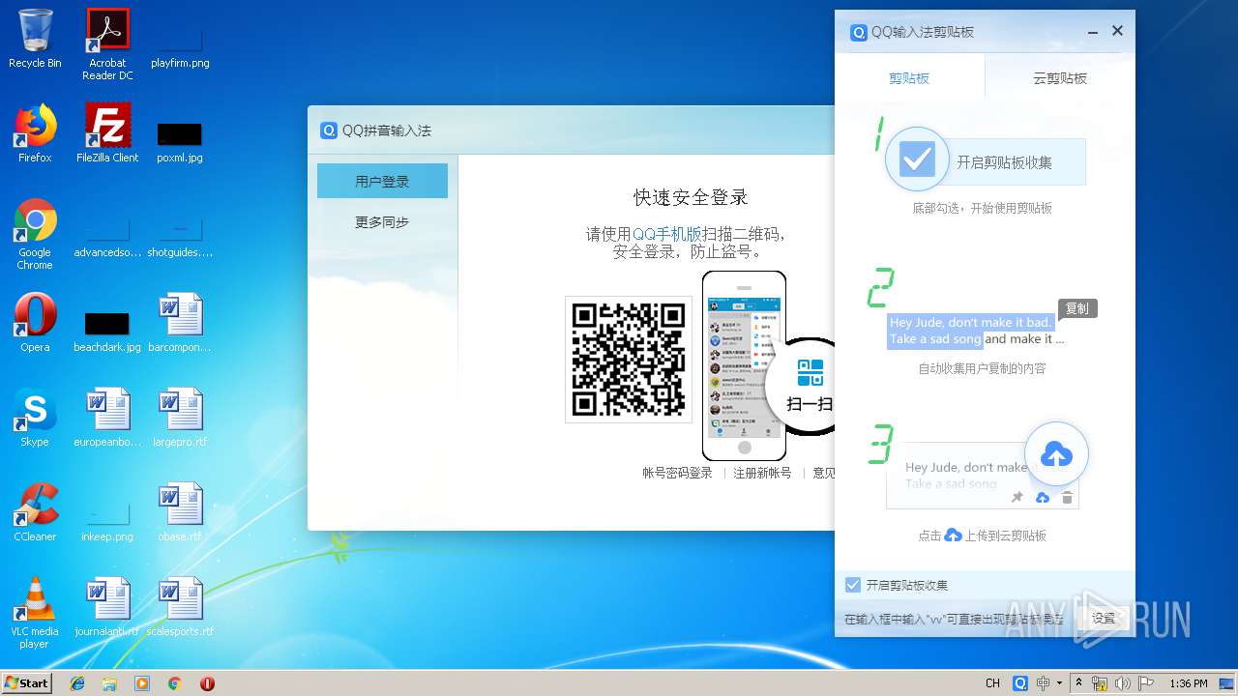Click the 注册新帐号 link
Image resolution: width=1238 pixels, height=696 pixels.
point(762,473)
